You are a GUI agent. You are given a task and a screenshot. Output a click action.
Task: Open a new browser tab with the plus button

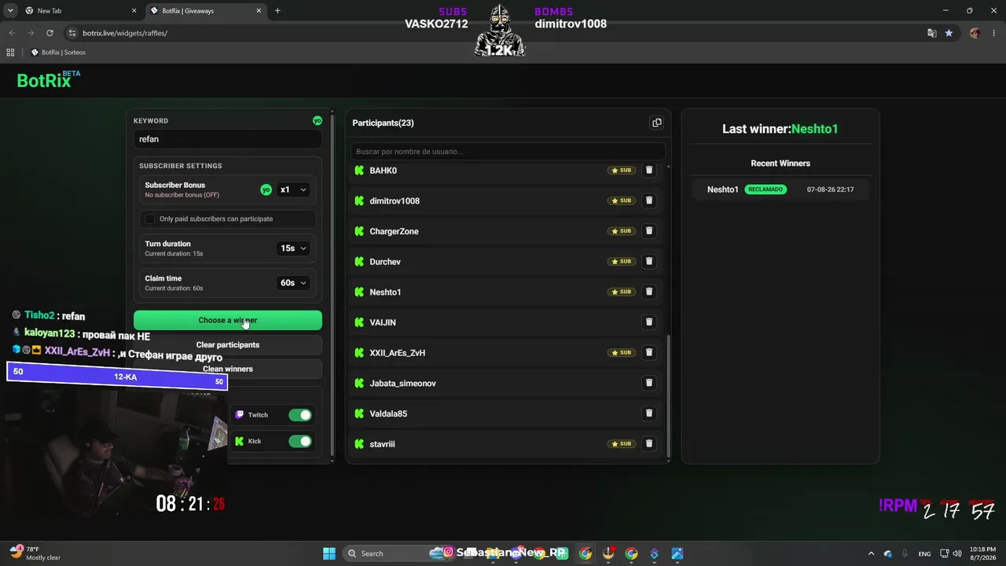tap(277, 11)
